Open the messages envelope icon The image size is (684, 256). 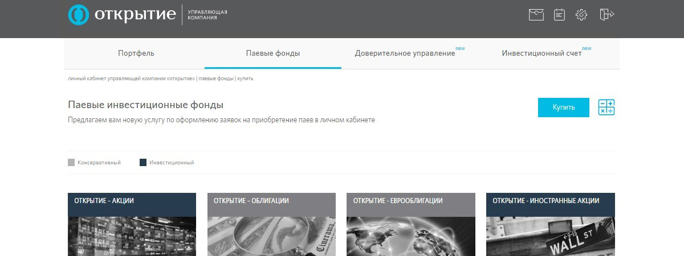(x=536, y=15)
